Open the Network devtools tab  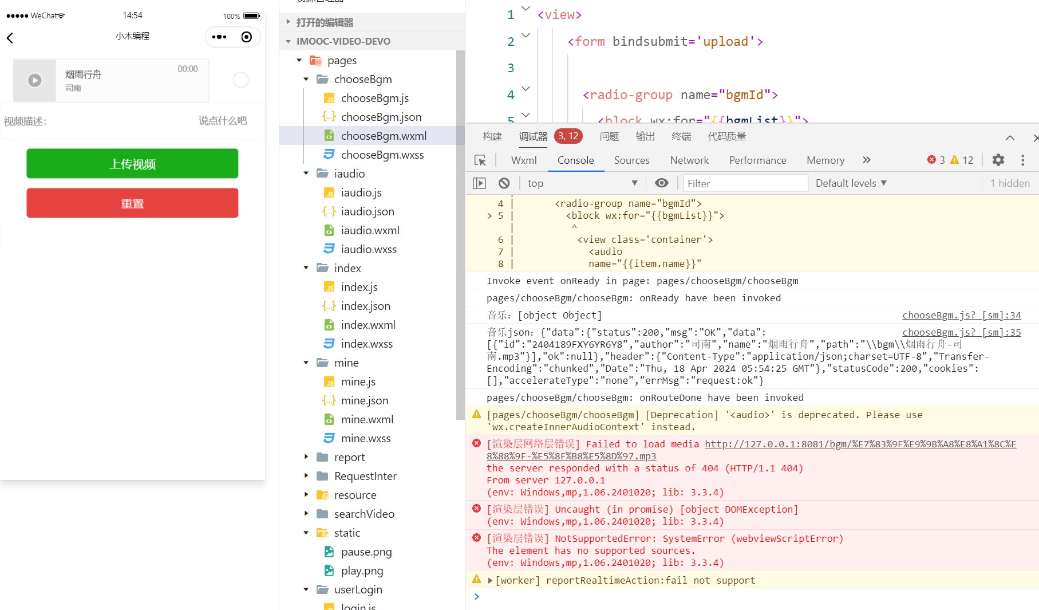[x=689, y=160]
